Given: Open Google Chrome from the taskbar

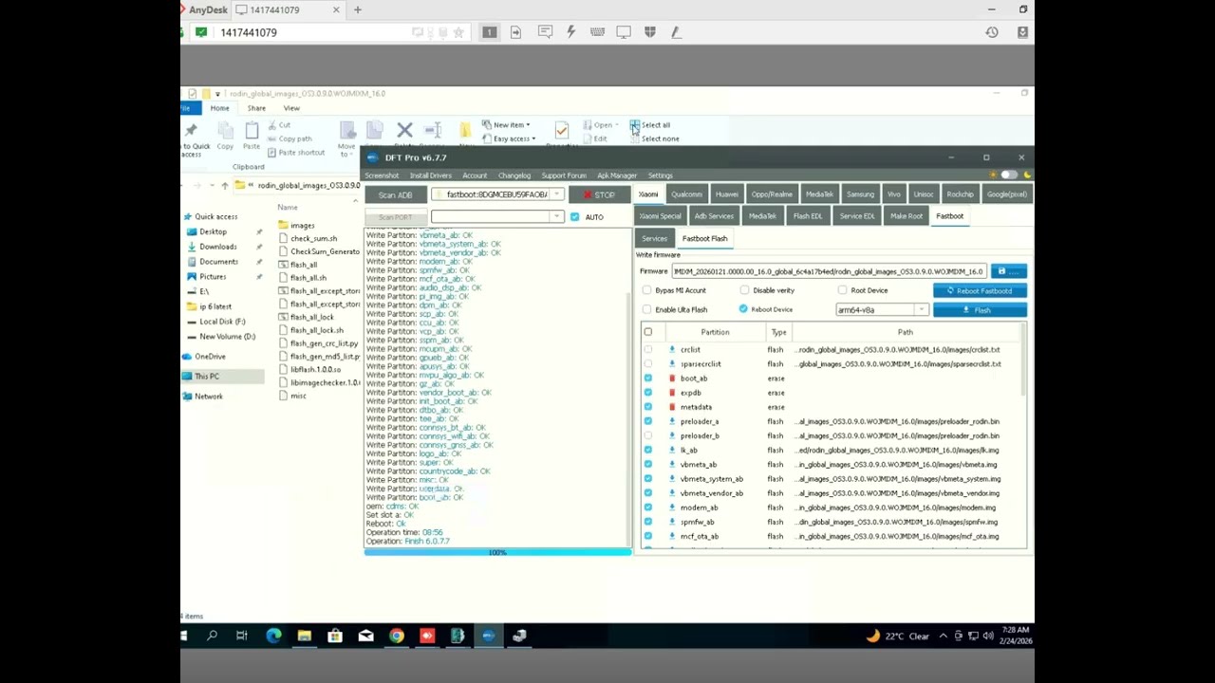Looking at the screenshot, I should (396, 636).
